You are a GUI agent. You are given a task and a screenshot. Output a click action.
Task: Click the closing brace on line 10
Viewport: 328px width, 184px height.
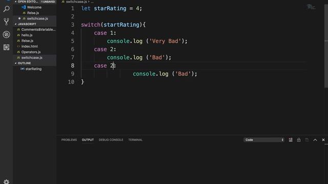pos(83,82)
